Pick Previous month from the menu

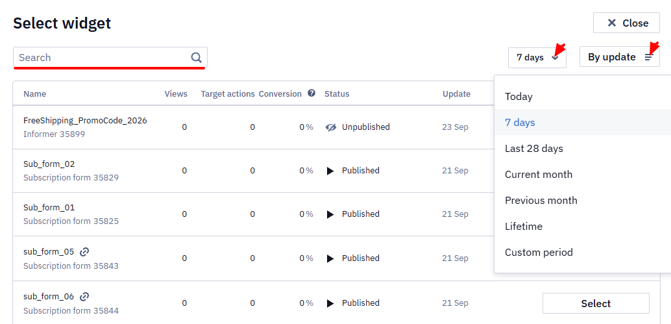click(x=582, y=200)
